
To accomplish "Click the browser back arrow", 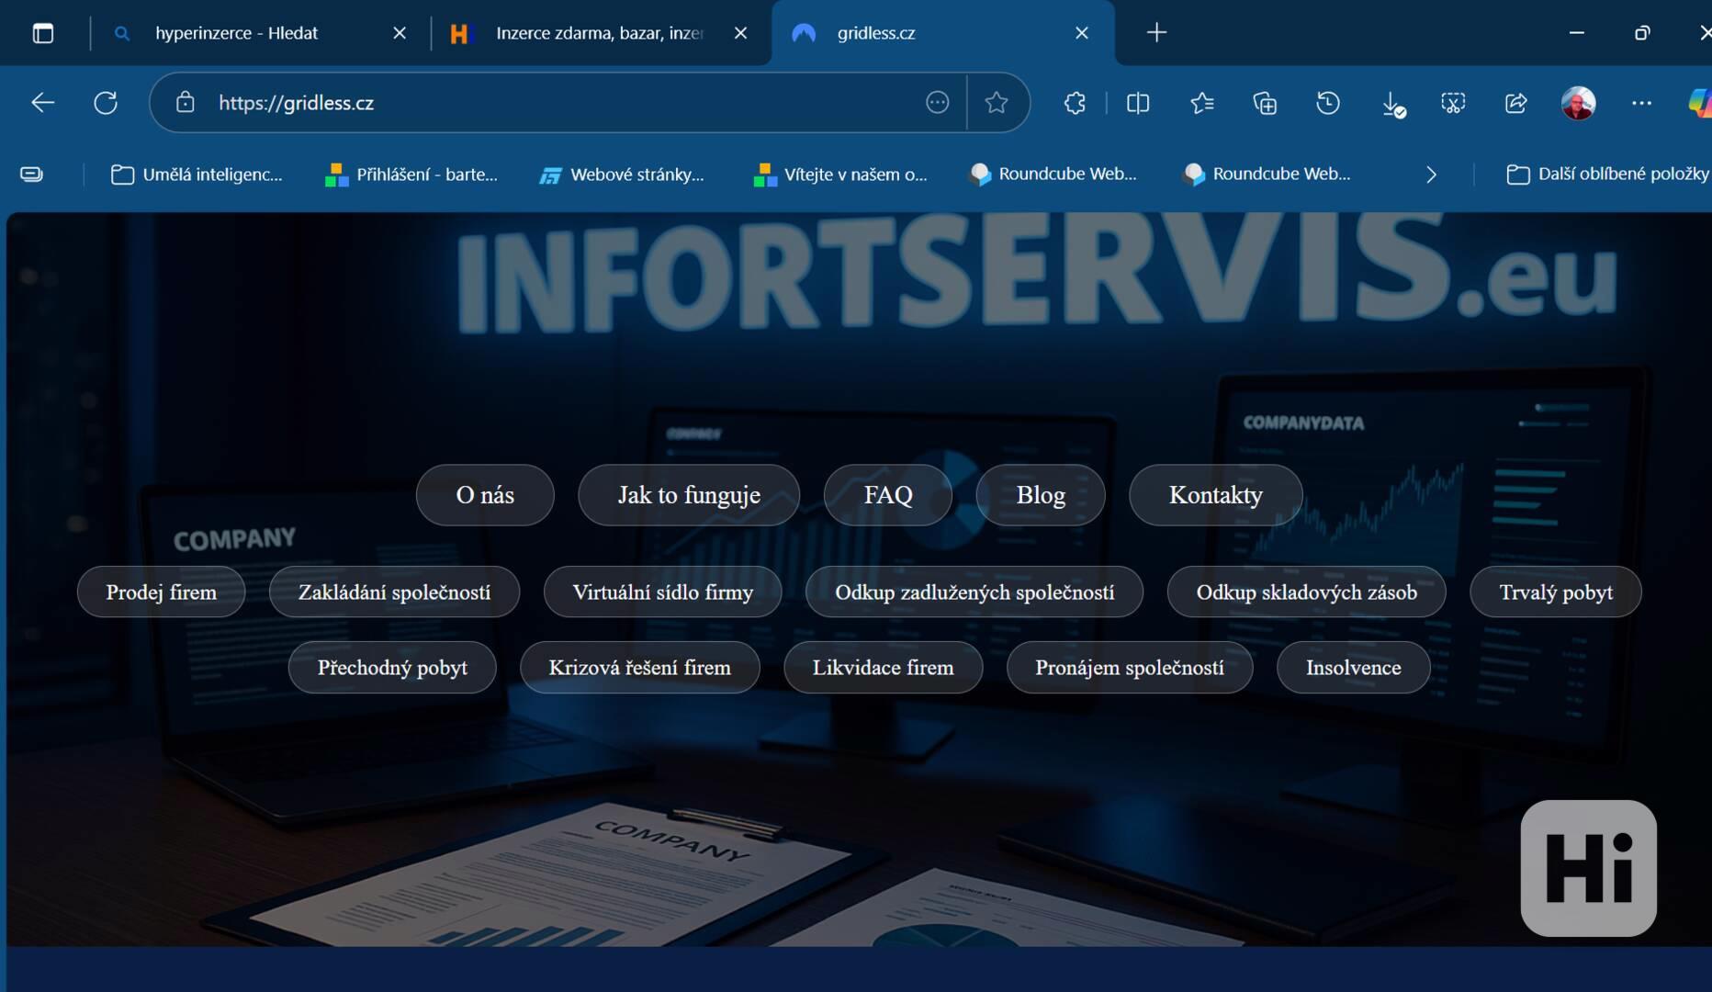I will pyautogui.click(x=43, y=103).
